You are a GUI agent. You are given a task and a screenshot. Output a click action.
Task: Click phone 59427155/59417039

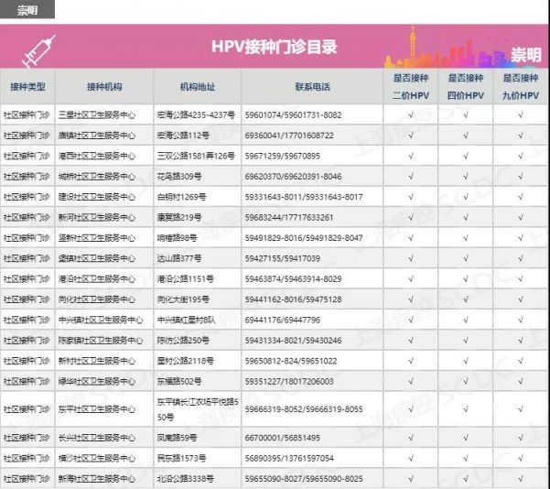click(283, 259)
